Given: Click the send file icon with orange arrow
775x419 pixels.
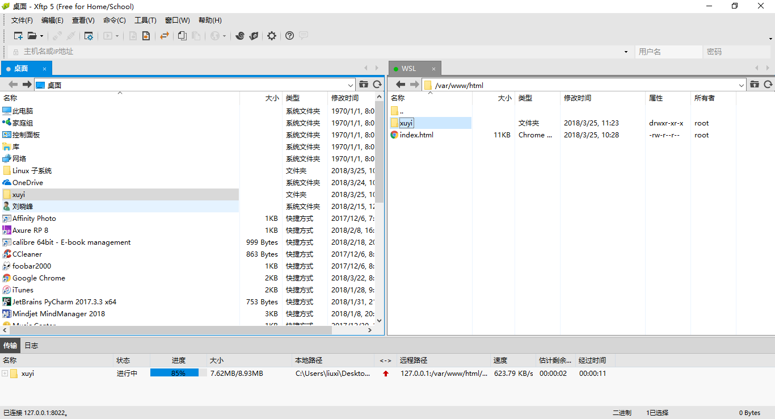Looking at the screenshot, I should pyautogui.click(x=146, y=36).
